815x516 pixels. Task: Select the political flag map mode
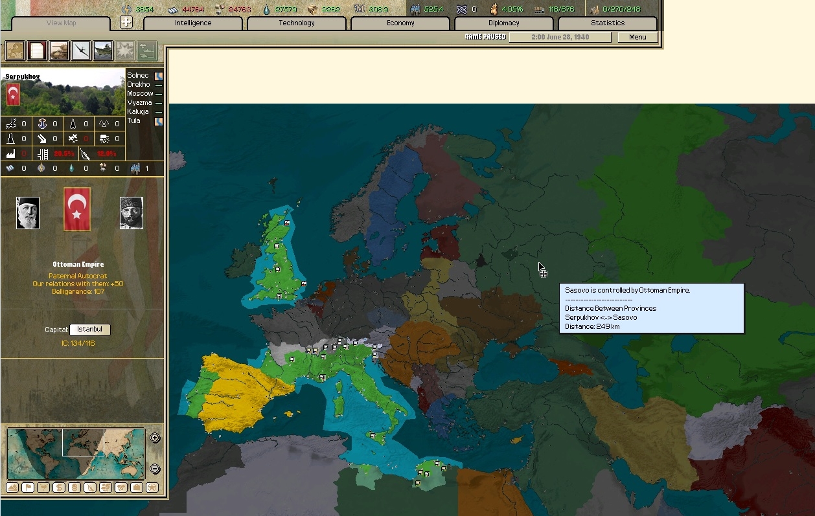pos(28,488)
